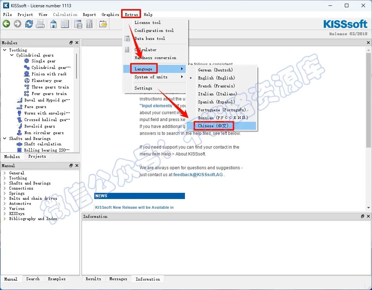Screen dimensions: 372x290
Task: Select English (English) language
Action: (222, 78)
